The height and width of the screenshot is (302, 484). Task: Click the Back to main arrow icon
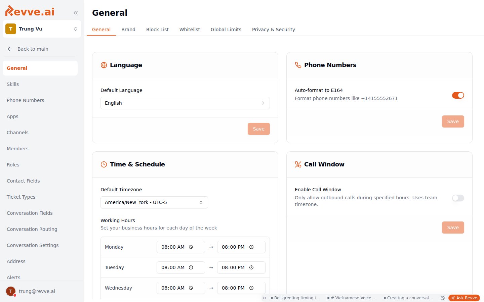point(10,49)
